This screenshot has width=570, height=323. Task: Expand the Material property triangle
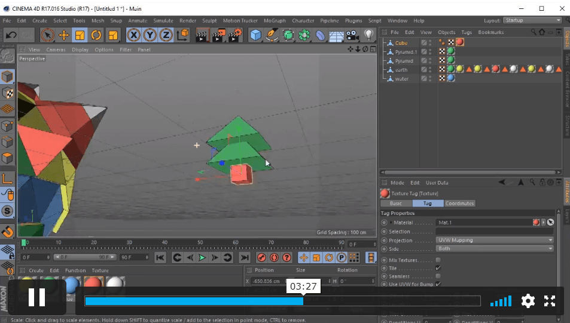click(x=391, y=223)
